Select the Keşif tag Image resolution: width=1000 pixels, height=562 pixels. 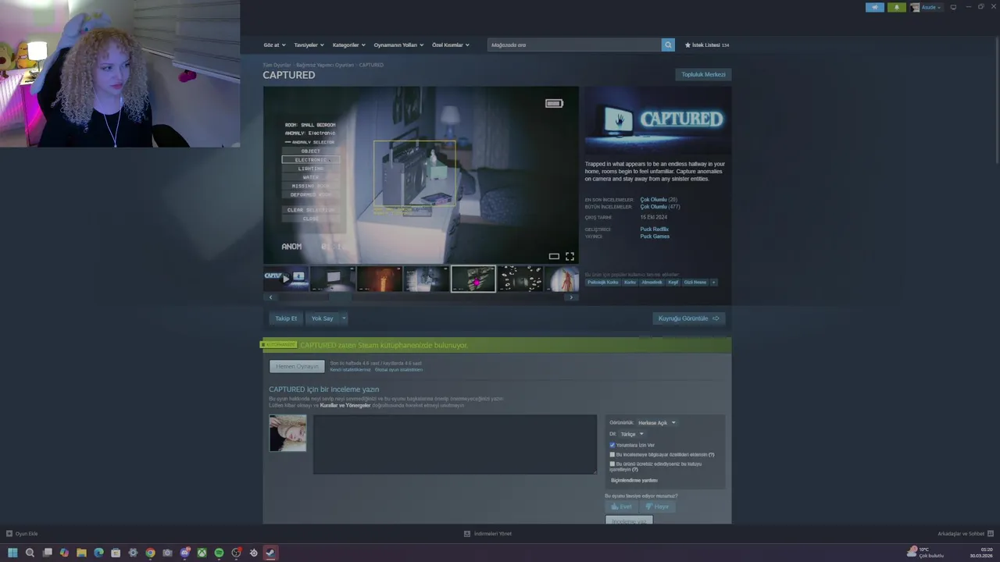tap(673, 283)
